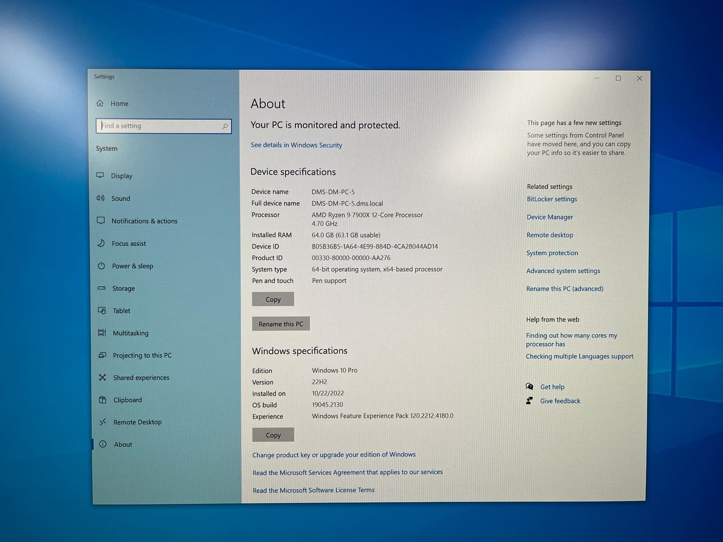The height and width of the screenshot is (542, 723).
Task: Select installed on date 10/22/2022
Action: 328,393
